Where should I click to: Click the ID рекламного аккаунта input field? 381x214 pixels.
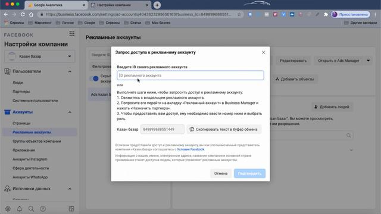190,75
